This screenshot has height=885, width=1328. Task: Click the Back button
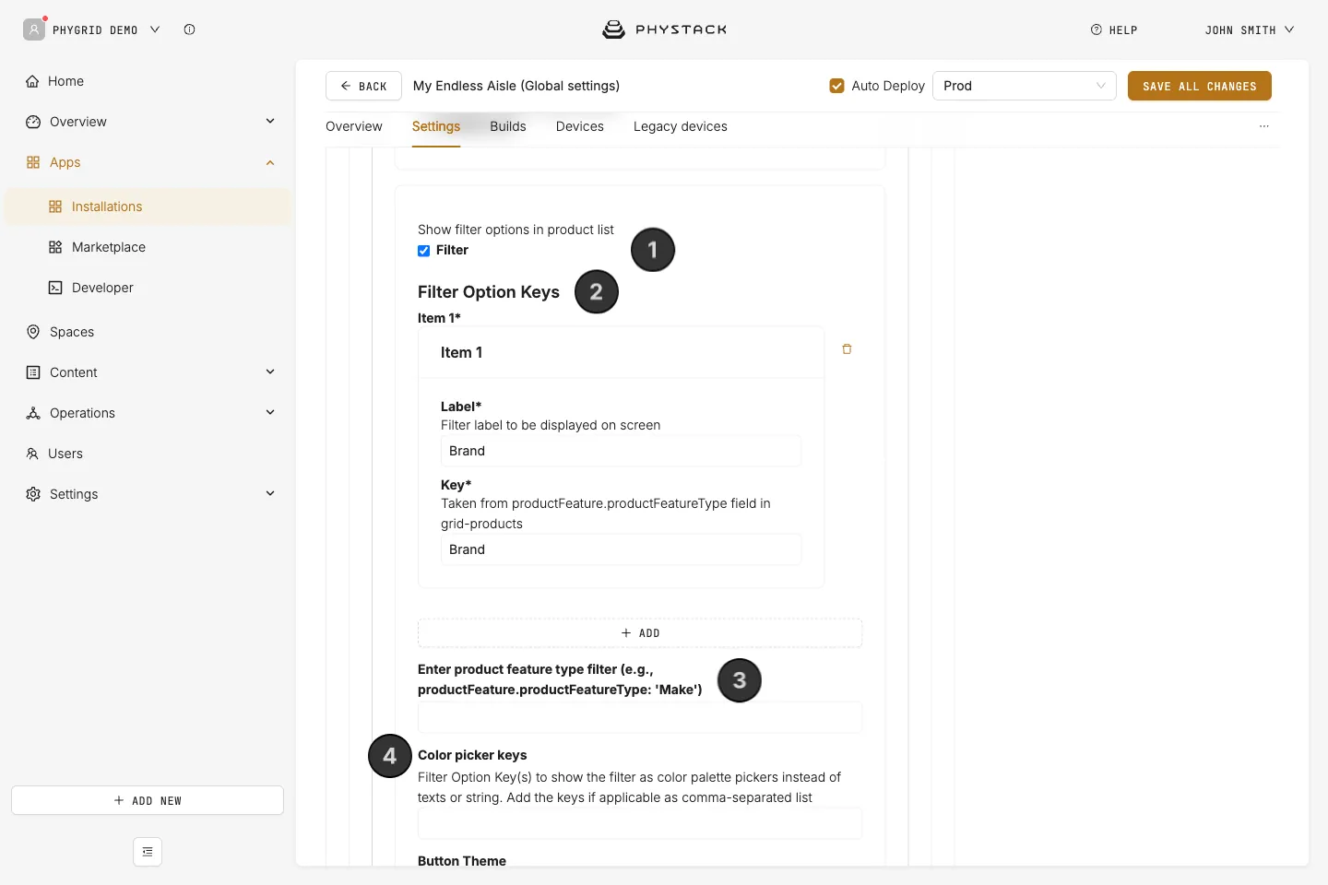(363, 86)
